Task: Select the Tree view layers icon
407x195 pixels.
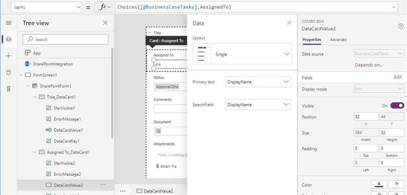Action: tap(9, 39)
